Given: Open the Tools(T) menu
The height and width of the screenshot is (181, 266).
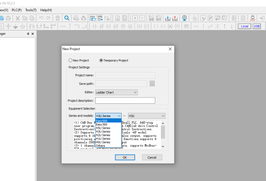Looking at the screenshot, I should (31, 10).
